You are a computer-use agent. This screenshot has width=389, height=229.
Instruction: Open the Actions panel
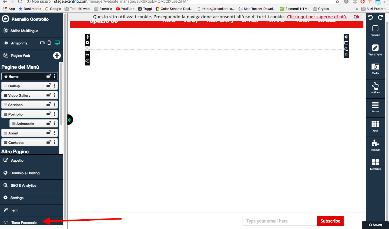pyautogui.click(x=375, y=88)
